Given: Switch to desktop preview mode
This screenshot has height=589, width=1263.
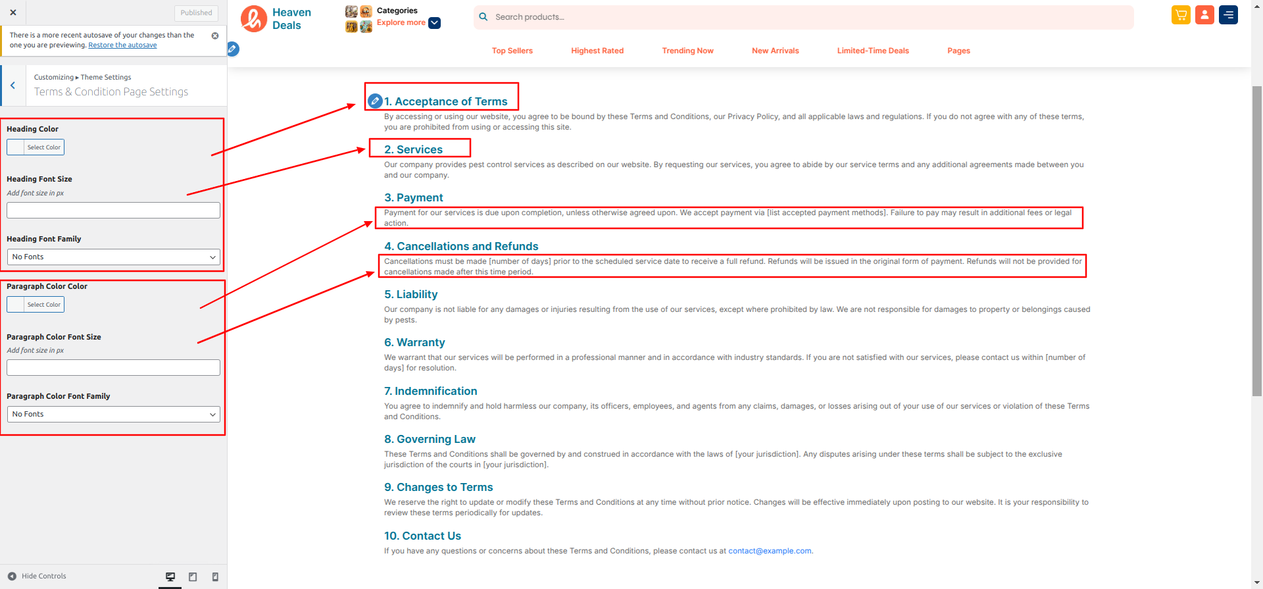Looking at the screenshot, I should coord(170,576).
